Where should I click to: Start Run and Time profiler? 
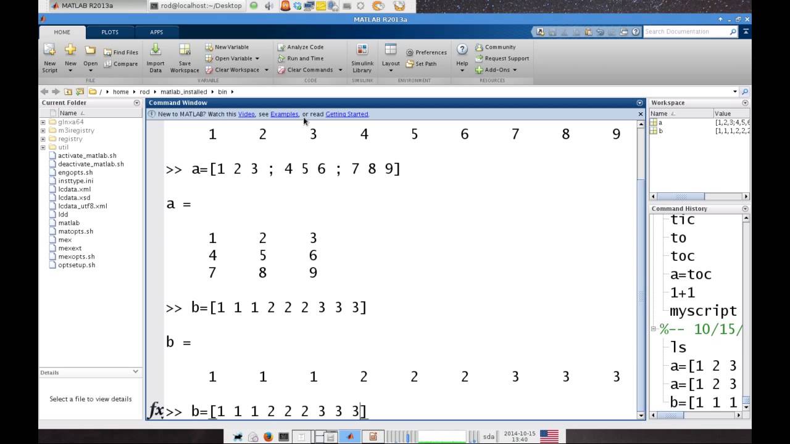[x=301, y=59]
